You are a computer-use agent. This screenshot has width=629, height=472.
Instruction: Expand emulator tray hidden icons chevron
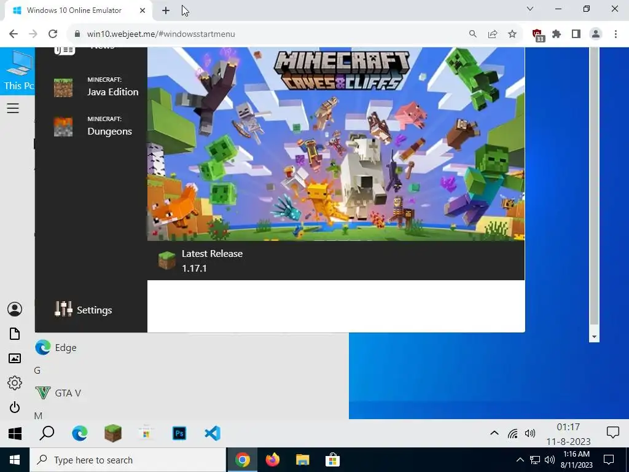(494, 433)
